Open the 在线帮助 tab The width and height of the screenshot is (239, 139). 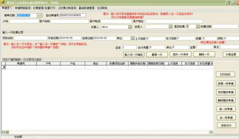102,8
